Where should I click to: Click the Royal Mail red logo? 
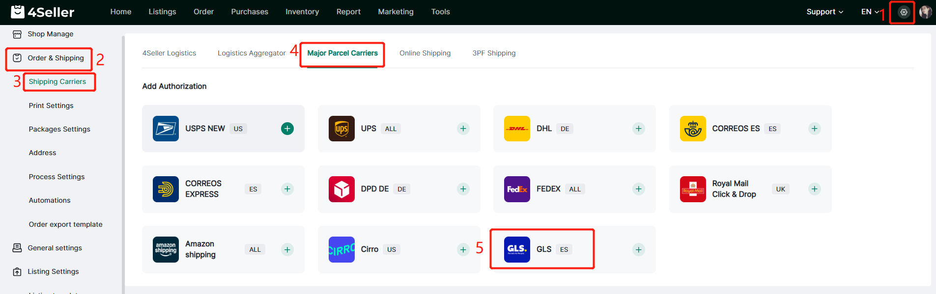(693, 189)
